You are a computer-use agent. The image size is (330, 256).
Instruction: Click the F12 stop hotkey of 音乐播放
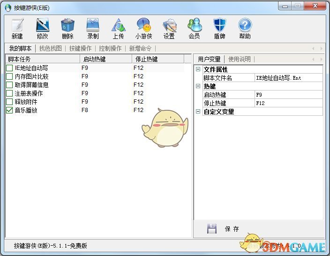coord(138,110)
